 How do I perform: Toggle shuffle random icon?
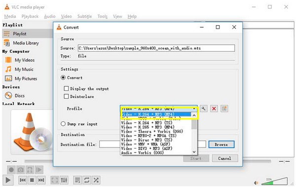pos(96,180)
